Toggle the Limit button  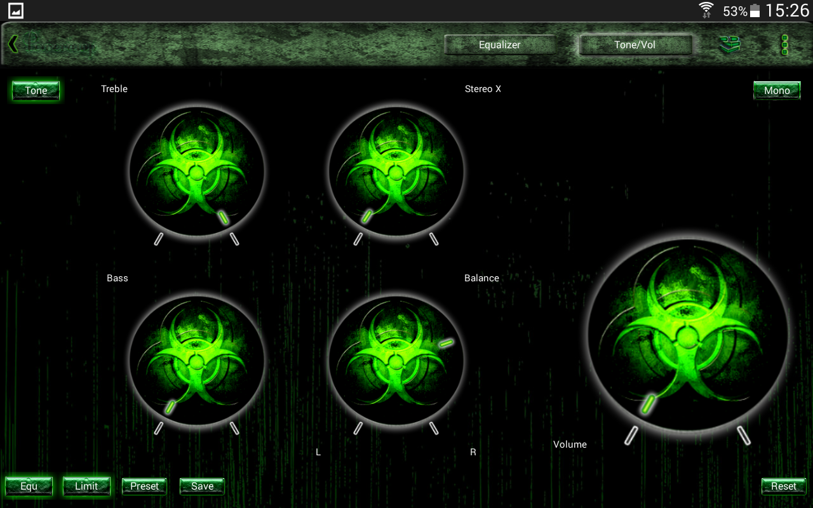(x=86, y=486)
